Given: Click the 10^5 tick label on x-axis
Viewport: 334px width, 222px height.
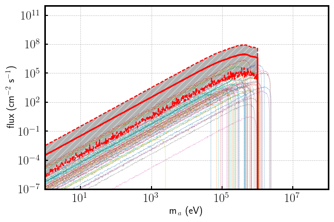Looking at the screenshot, I should point(222,199).
